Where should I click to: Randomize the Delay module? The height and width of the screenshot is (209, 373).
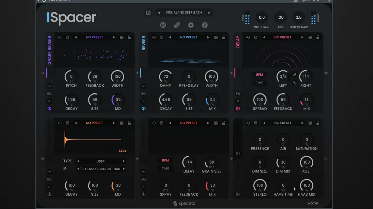click(x=310, y=37)
